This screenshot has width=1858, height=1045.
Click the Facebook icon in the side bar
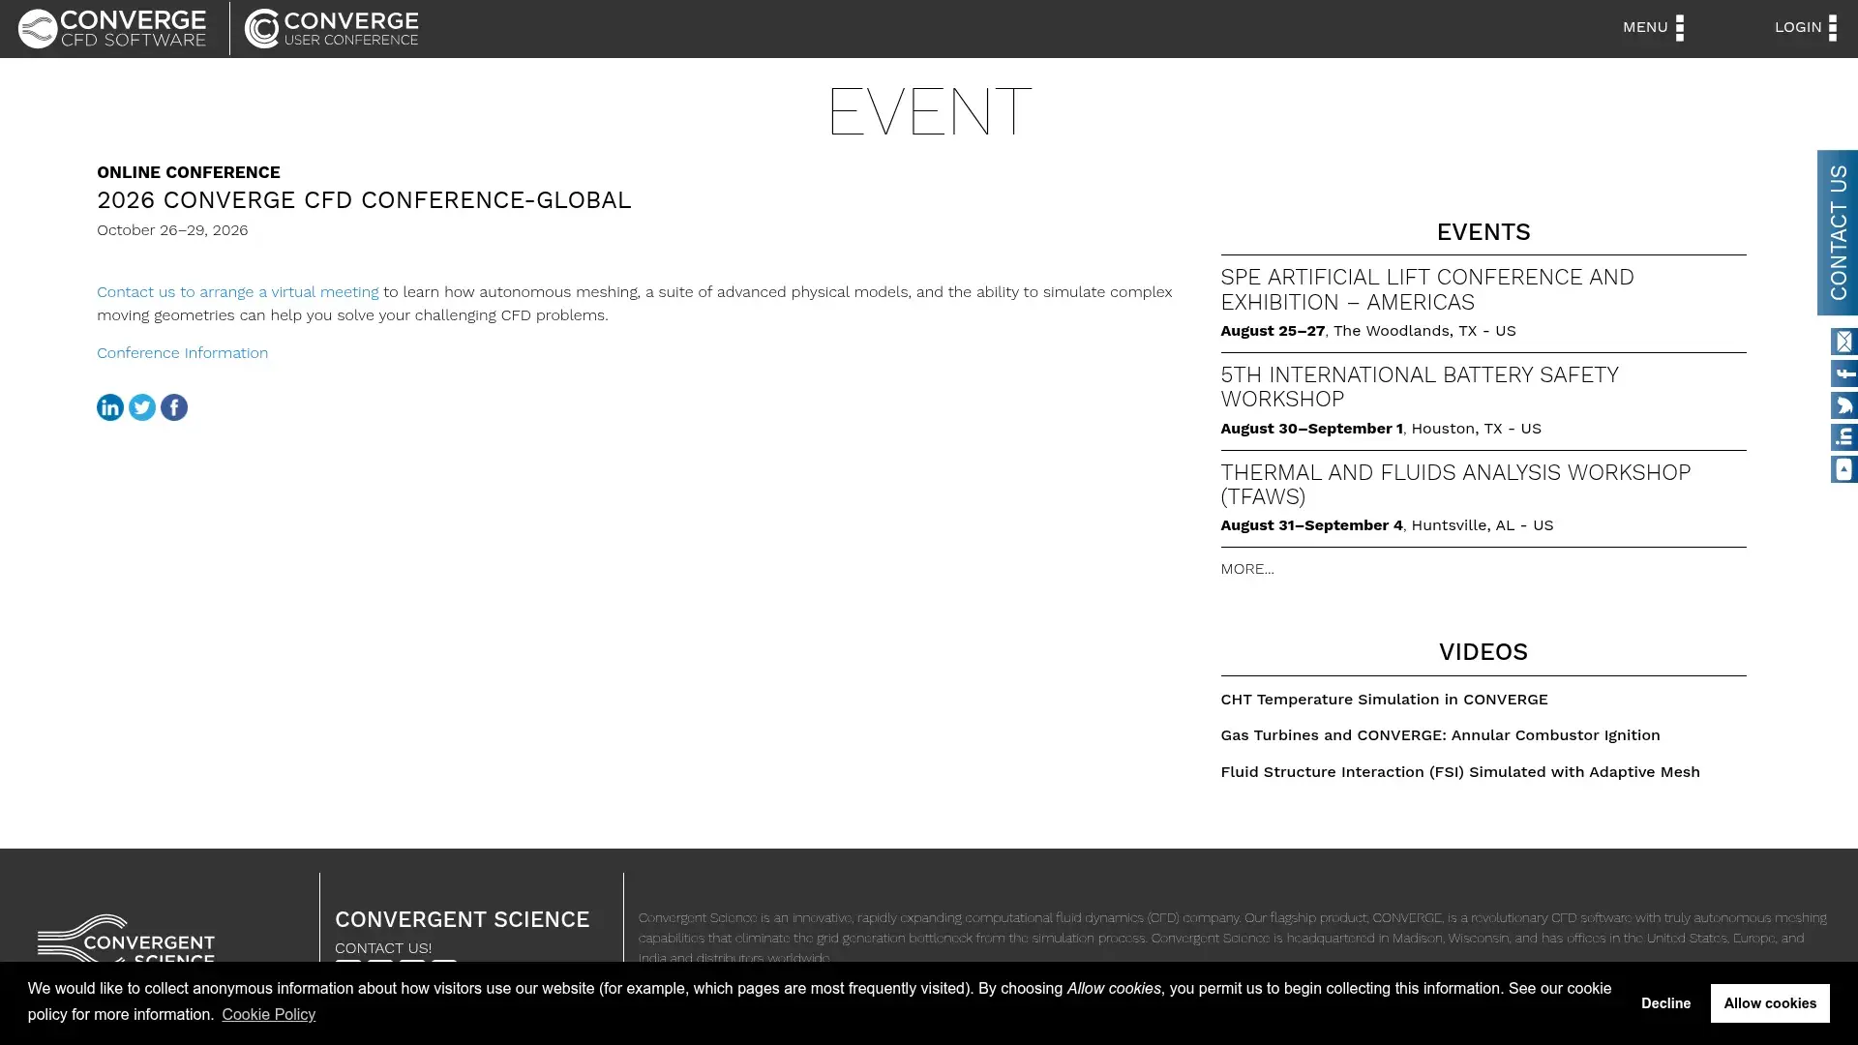pyautogui.click(x=1843, y=373)
